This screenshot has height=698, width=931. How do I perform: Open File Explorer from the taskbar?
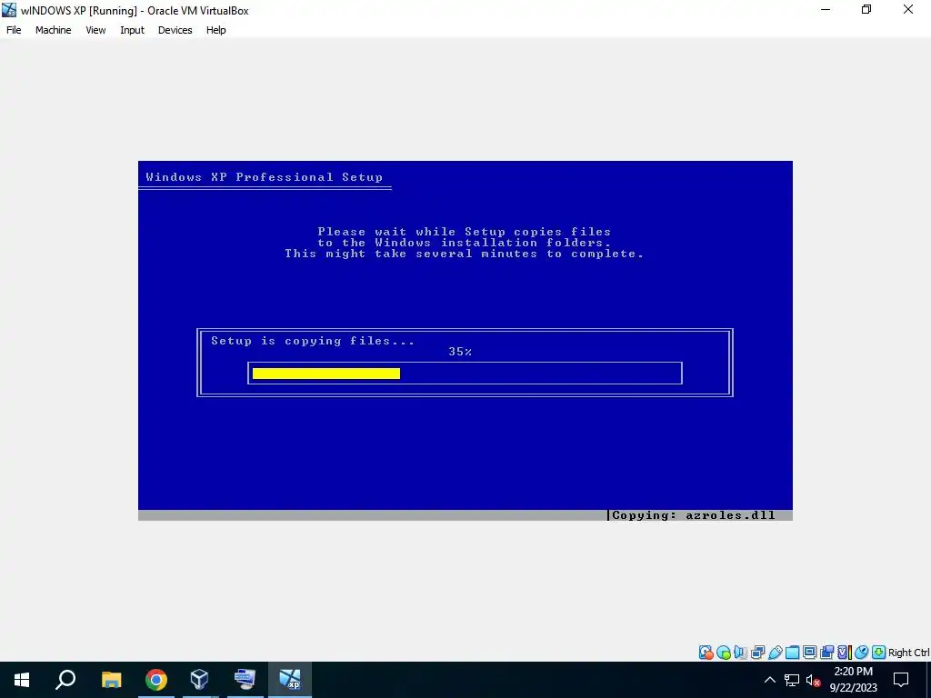[x=111, y=680]
